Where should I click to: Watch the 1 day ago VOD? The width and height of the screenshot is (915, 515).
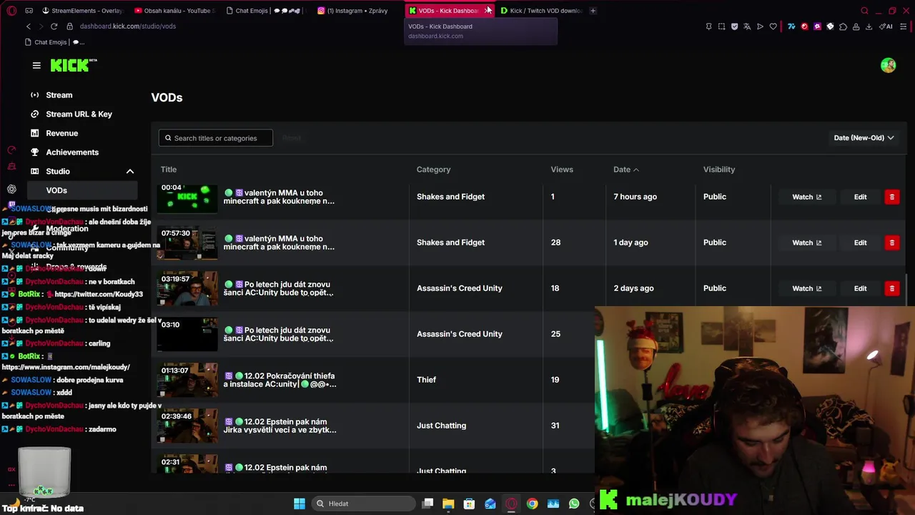[806, 242]
